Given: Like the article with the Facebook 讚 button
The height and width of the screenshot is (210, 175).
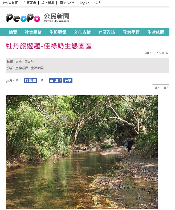Looking at the screenshot, I should coord(55,80).
